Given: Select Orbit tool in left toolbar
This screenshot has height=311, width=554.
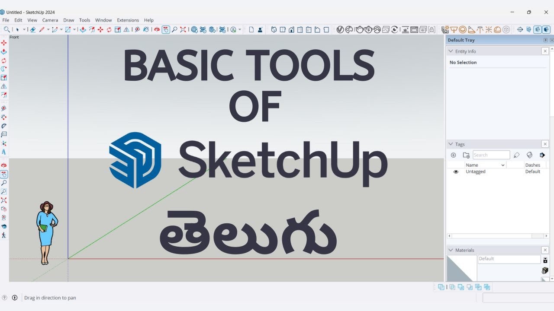Looking at the screenshot, I should [4, 165].
